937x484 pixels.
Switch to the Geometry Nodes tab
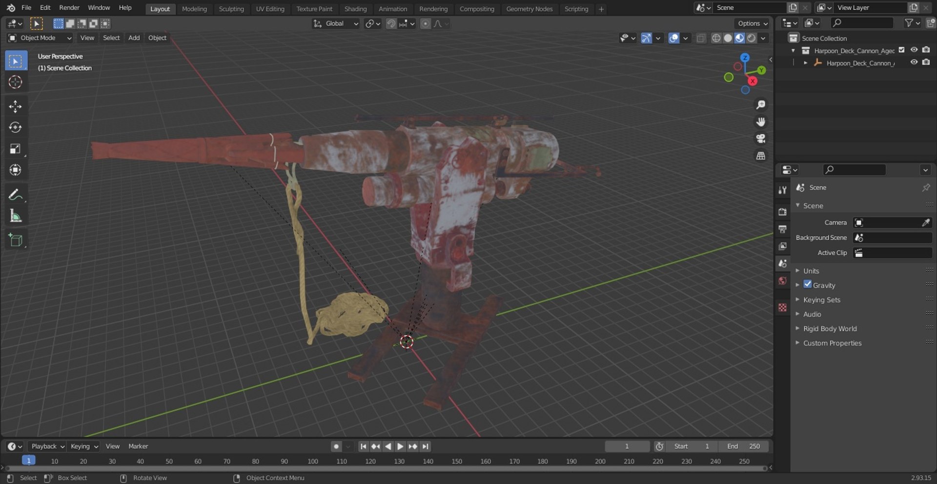click(530, 9)
